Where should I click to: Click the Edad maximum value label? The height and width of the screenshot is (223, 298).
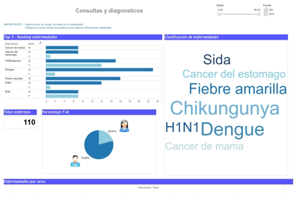click(x=257, y=10)
